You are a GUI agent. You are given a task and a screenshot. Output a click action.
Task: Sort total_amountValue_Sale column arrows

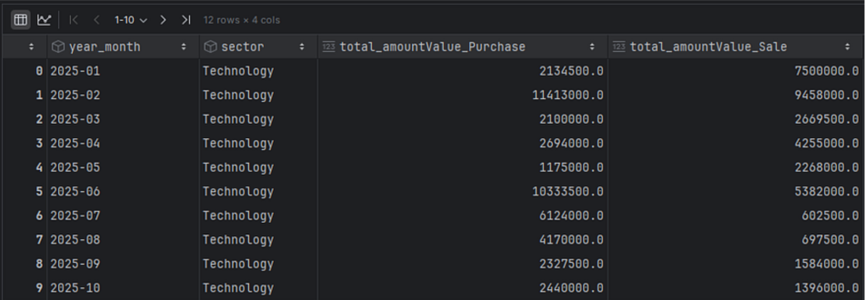click(847, 47)
